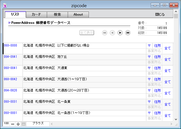The height and width of the screenshot is (129, 181).
Task: Click the 全て表示 button
Action: coord(87,33)
